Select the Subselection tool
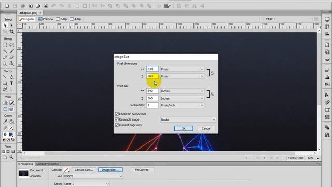332x187 pixels. point(11,25)
